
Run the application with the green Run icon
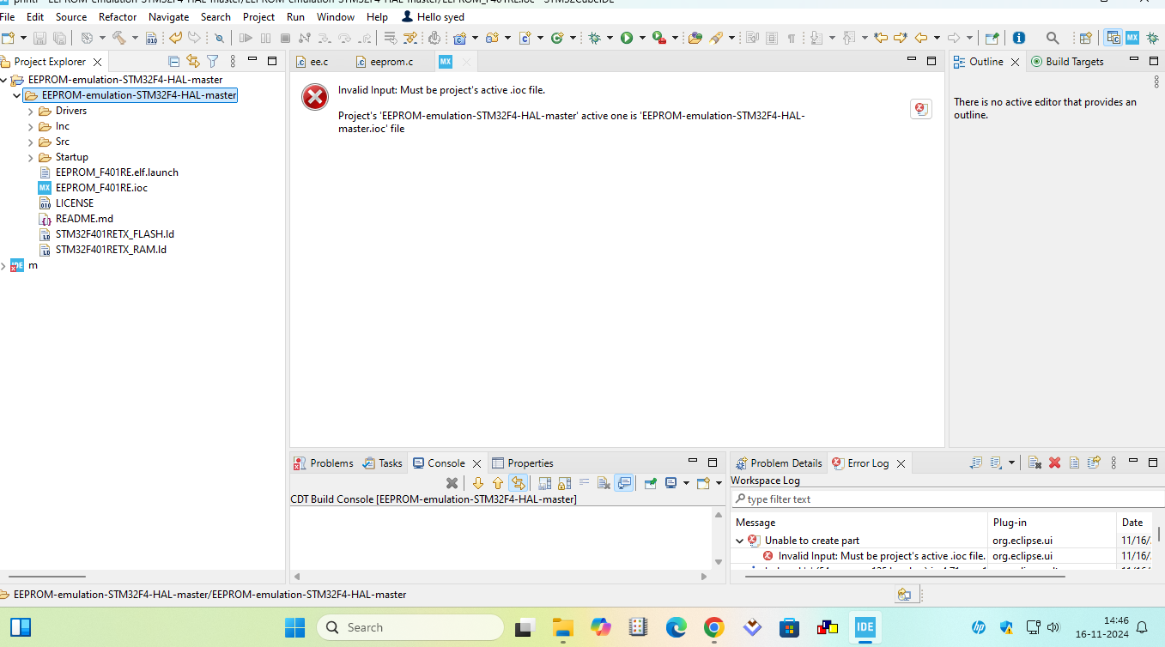pyautogui.click(x=628, y=38)
